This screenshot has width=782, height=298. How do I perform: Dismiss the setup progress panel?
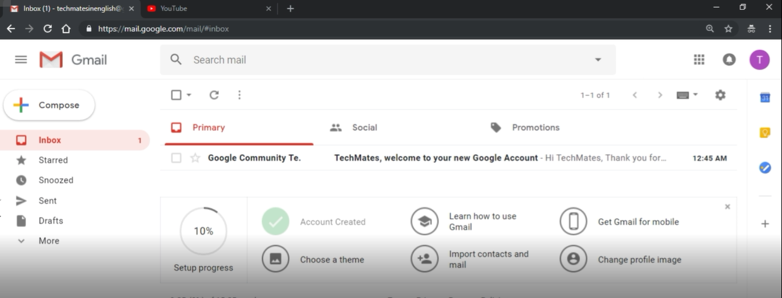pyautogui.click(x=727, y=207)
